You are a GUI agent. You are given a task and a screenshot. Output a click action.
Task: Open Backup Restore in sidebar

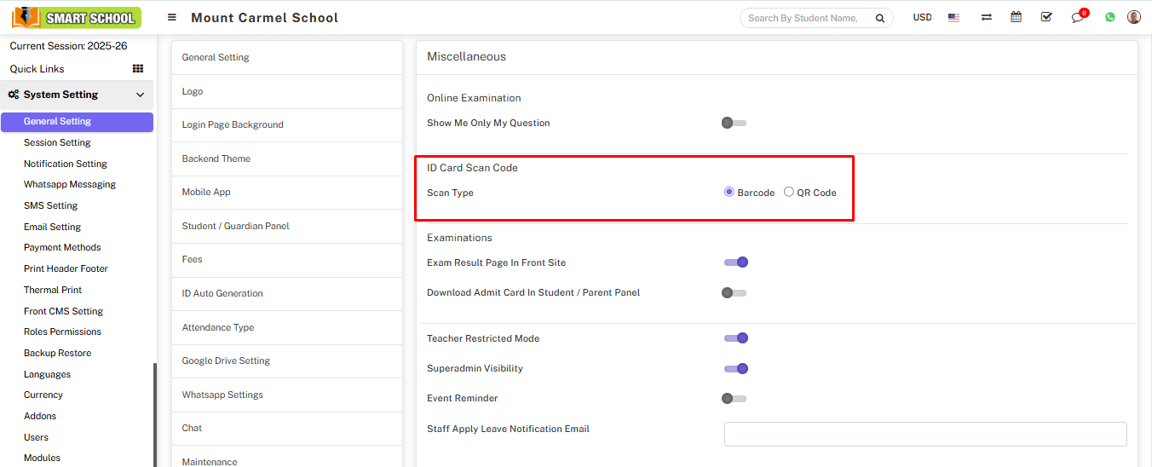[57, 353]
